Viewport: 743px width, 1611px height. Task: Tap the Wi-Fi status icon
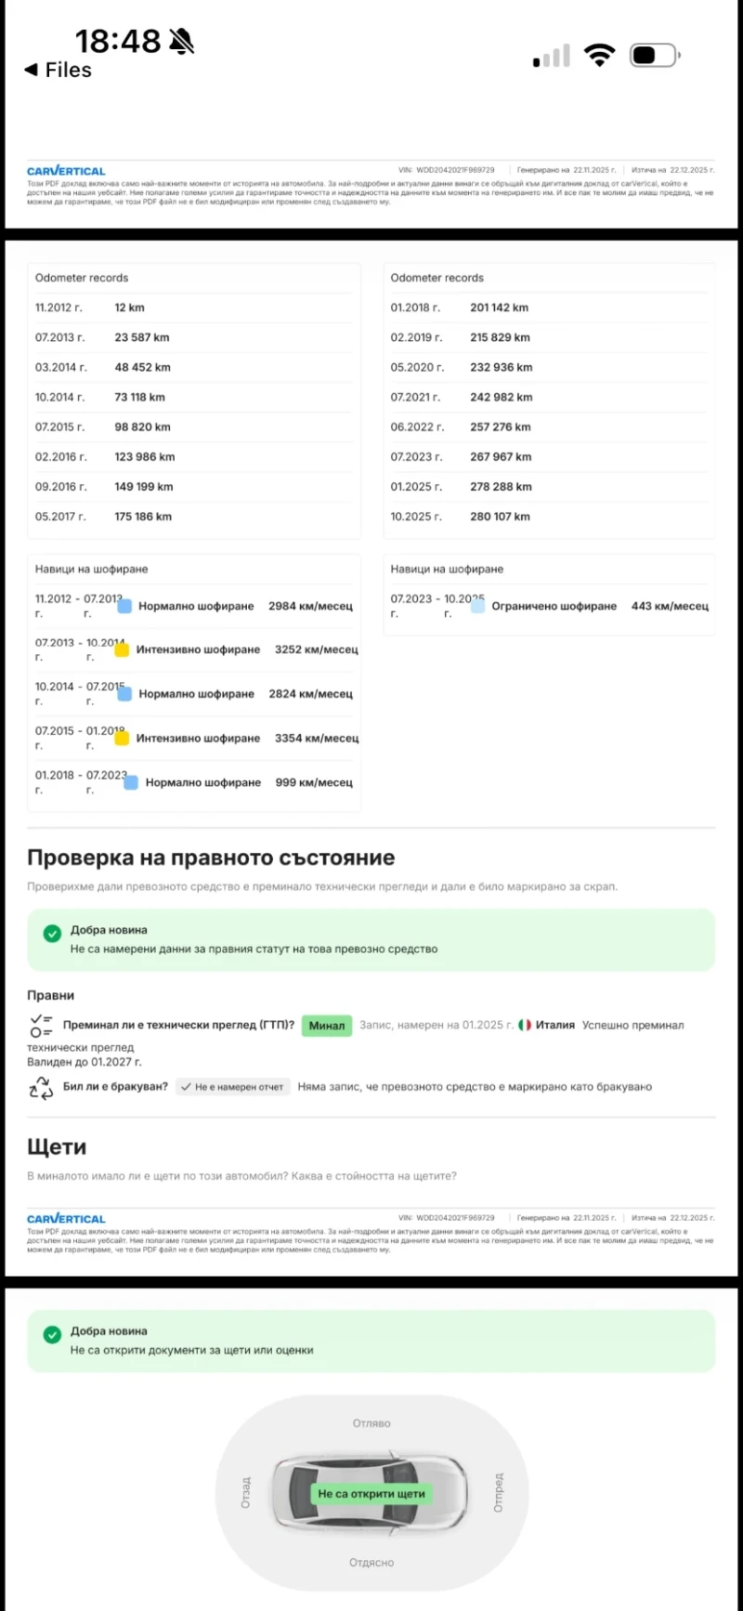click(600, 56)
